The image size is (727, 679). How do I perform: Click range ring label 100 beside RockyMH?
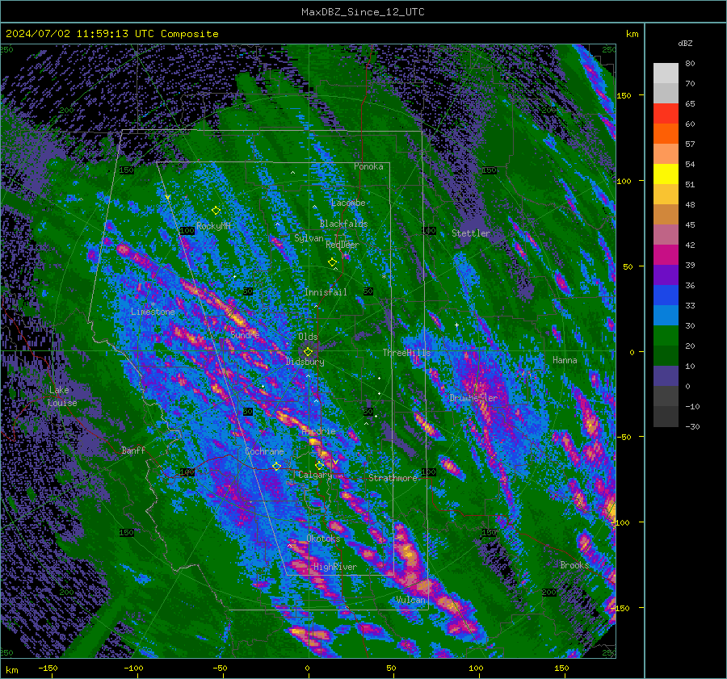click(187, 230)
